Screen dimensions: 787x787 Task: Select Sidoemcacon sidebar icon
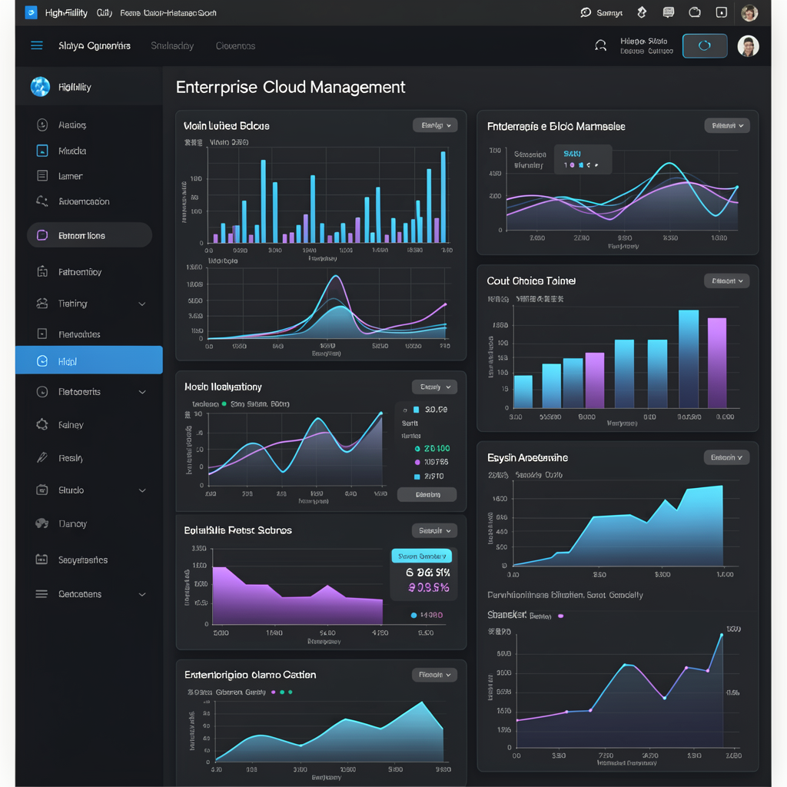[x=42, y=201]
